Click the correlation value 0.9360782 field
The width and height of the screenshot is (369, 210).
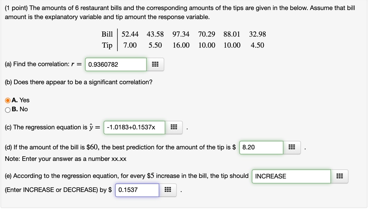pos(115,64)
